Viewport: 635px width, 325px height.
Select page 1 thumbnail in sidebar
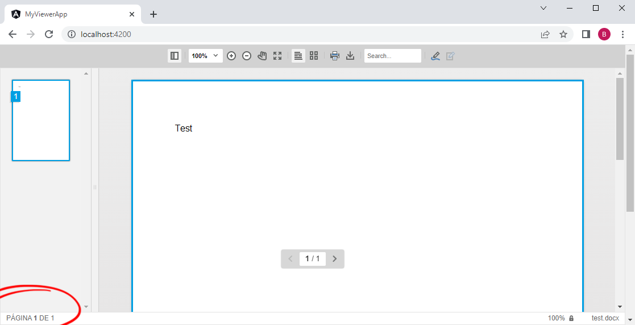tap(41, 120)
